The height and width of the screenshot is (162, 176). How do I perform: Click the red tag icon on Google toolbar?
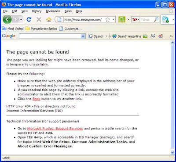point(161,36)
